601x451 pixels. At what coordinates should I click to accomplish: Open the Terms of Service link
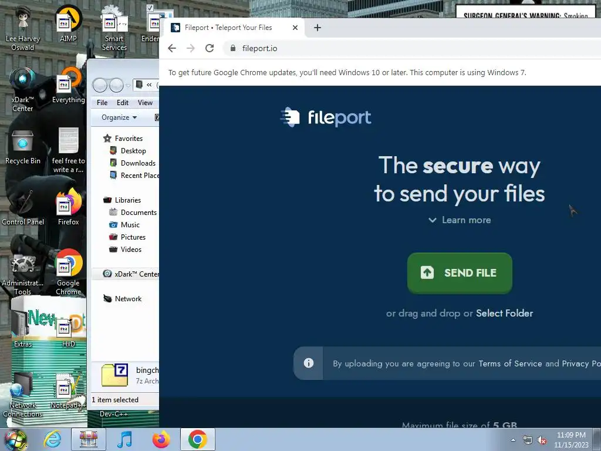pyautogui.click(x=510, y=364)
